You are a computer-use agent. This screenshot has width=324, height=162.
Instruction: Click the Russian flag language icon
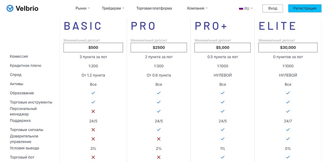(241, 8)
